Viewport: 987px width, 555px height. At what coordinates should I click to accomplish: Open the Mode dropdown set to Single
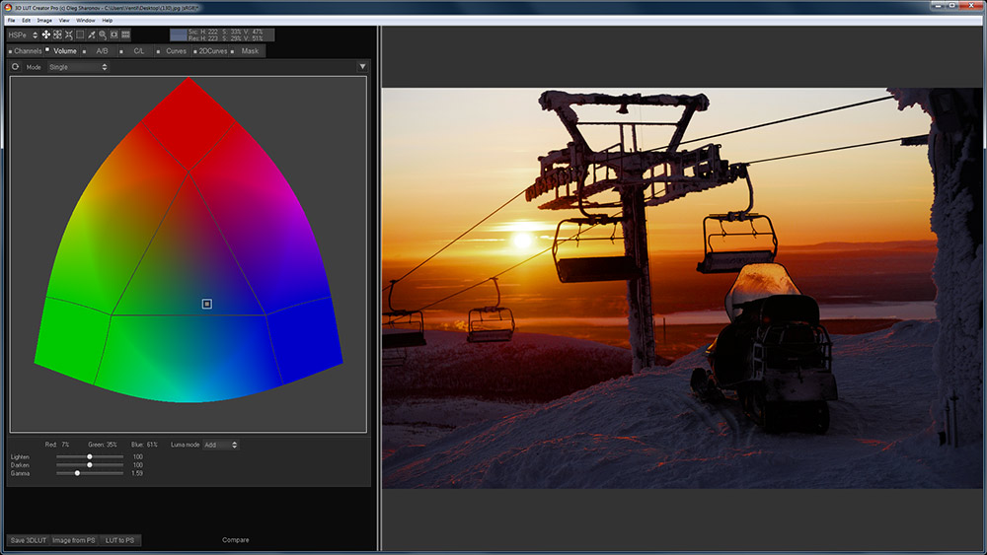(x=78, y=67)
